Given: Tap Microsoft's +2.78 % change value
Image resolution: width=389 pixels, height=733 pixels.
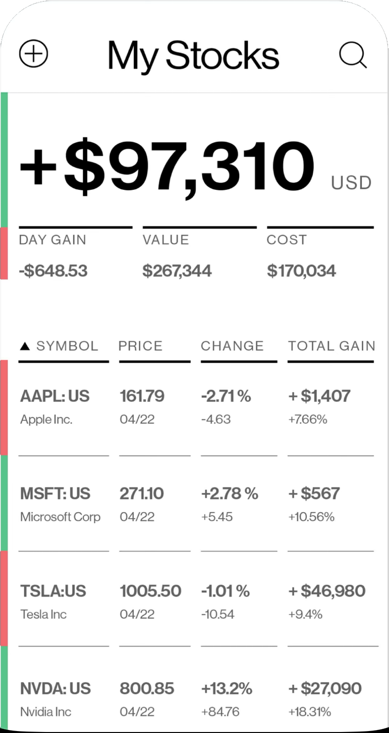Looking at the screenshot, I should tap(230, 493).
